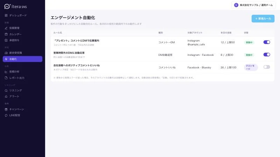Click the 投稿管理 pencil icon
This screenshot has height=157, width=280.
6,28
